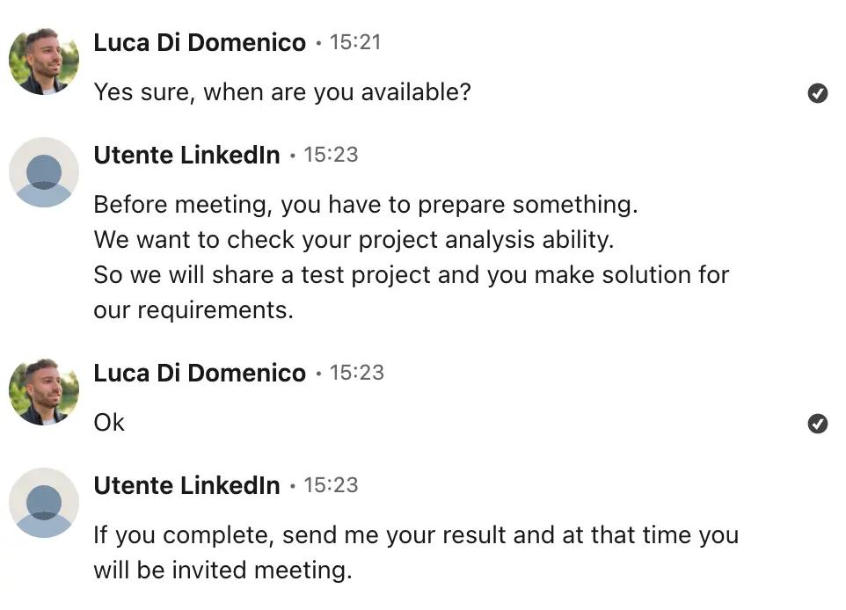Open first Utente LinkedIn placeholder avatar

pos(44,172)
